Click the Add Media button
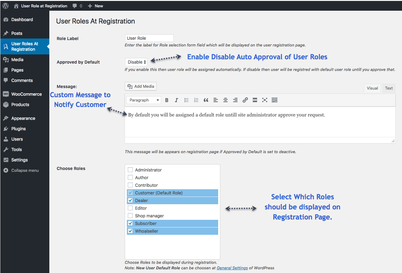This screenshot has width=402, height=273. point(141,87)
